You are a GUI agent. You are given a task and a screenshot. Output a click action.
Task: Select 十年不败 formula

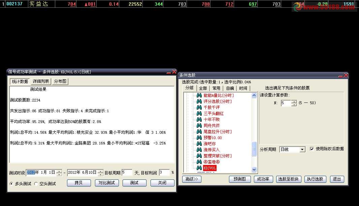(211, 119)
